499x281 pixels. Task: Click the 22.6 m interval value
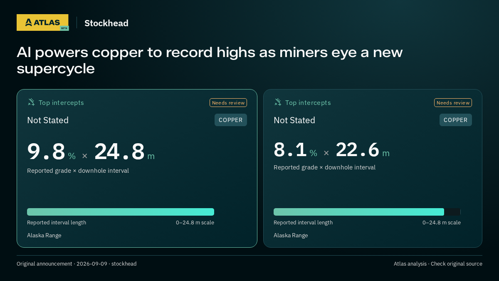coord(363,150)
